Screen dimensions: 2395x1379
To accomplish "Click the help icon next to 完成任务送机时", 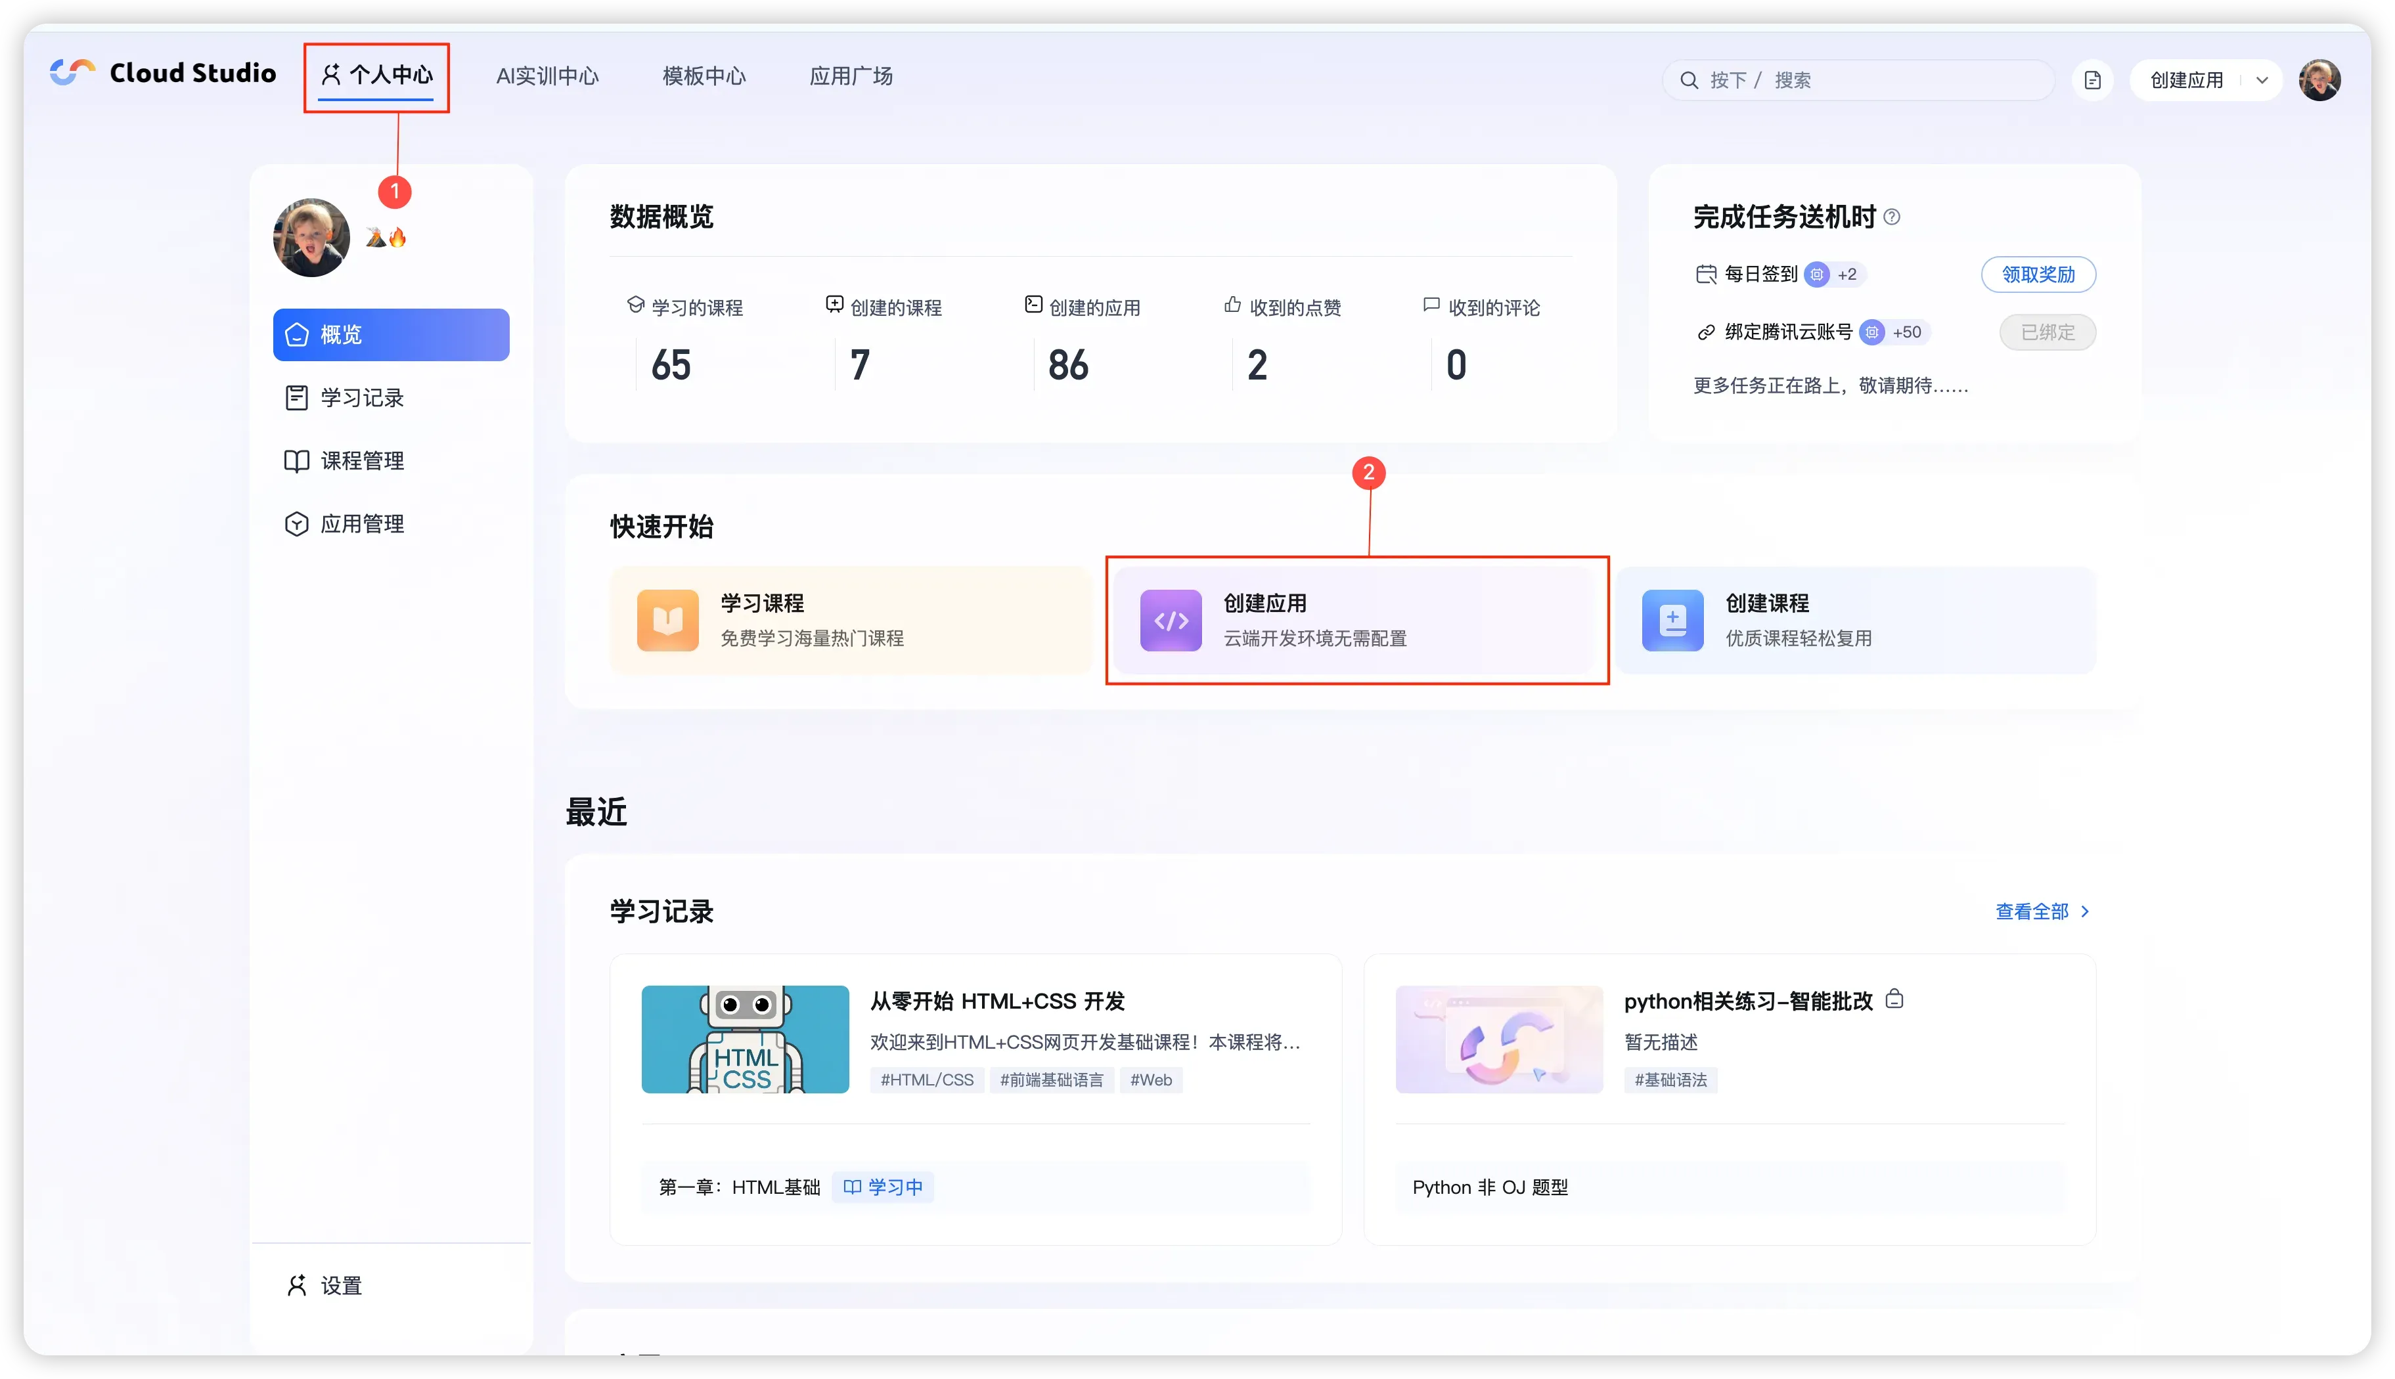I will pyautogui.click(x=1892, y=217).
